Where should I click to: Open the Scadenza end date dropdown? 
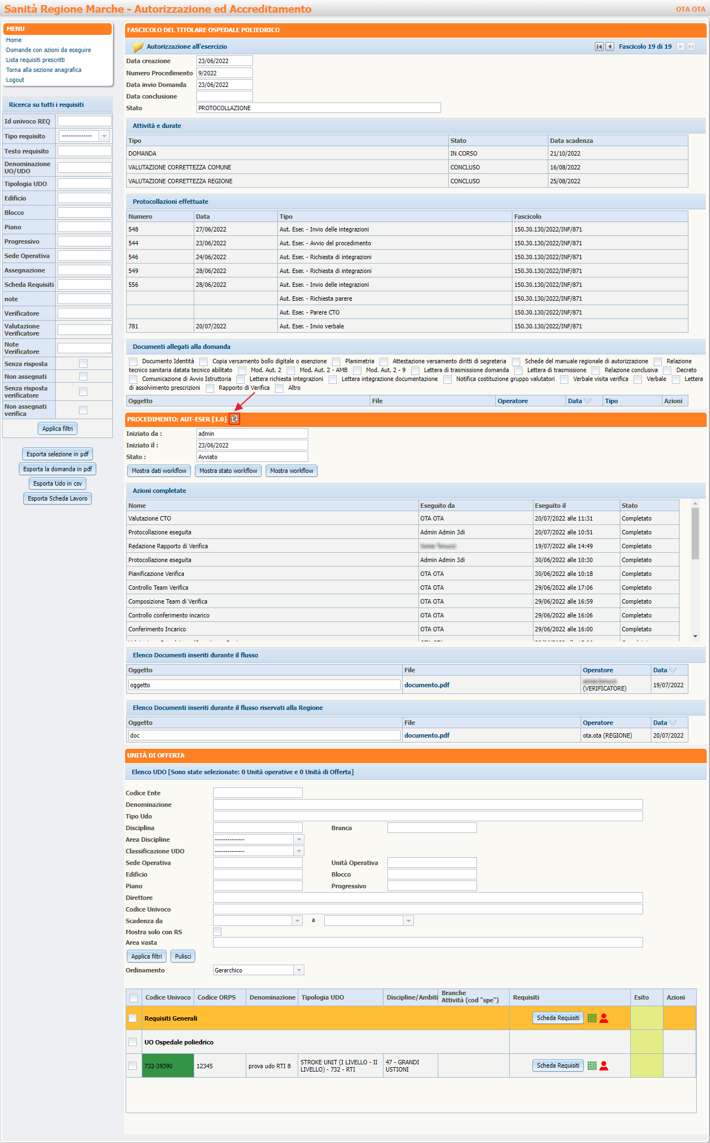(408, 921)
